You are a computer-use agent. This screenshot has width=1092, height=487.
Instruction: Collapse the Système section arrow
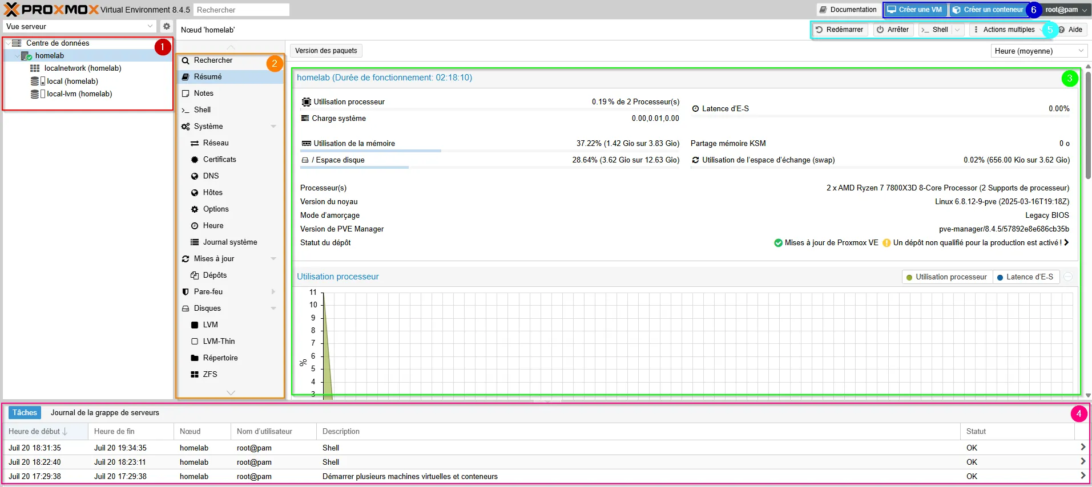[x=273, y=127]
